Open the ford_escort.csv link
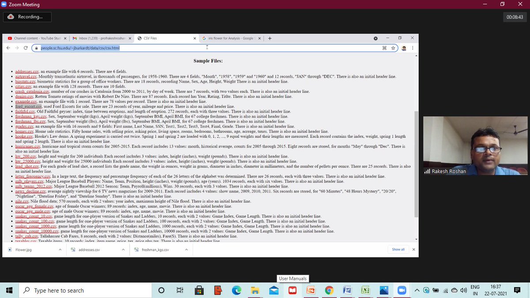This screenshot has width=530, height=298. [28, 106]
